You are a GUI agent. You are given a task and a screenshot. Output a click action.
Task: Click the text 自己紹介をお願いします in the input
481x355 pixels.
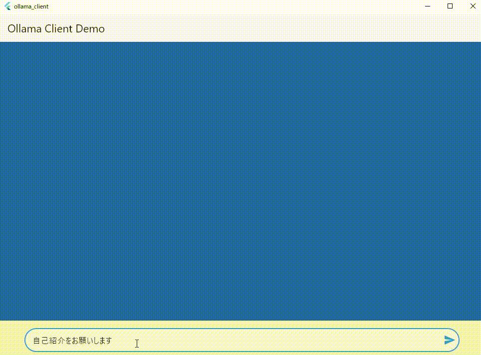72,341
